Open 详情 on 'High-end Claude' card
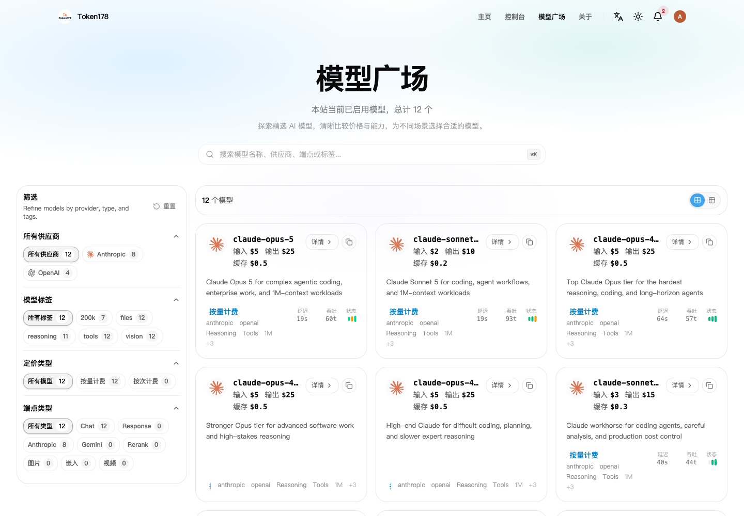This screenshot has width=744, height=516. click(503, 385)
